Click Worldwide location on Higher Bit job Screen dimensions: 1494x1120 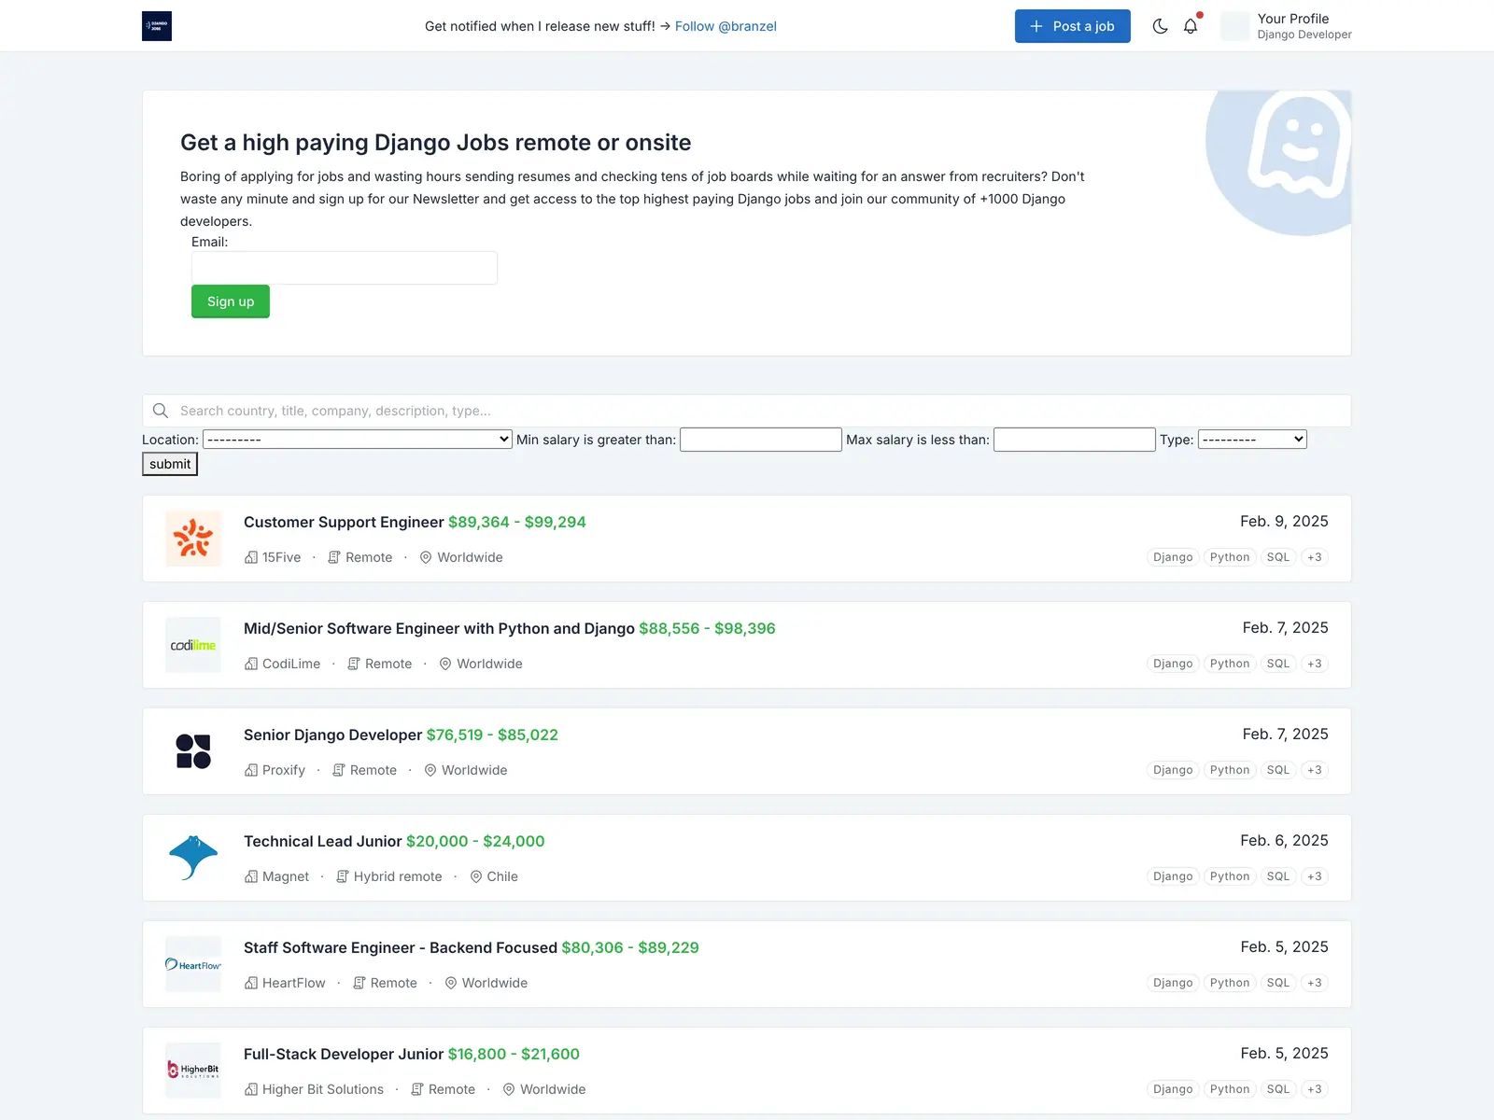(553, 1089)
